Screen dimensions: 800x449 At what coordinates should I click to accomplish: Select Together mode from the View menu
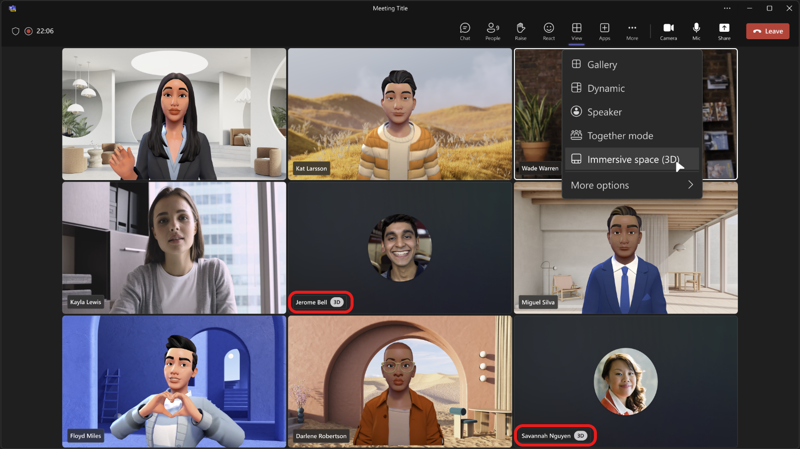(x=619, y=135)
